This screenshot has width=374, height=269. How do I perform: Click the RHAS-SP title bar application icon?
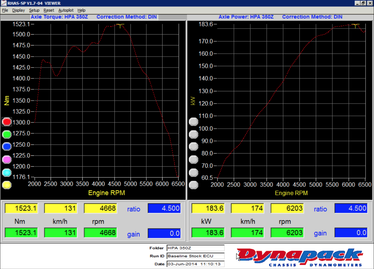click(x=4, y=3)
